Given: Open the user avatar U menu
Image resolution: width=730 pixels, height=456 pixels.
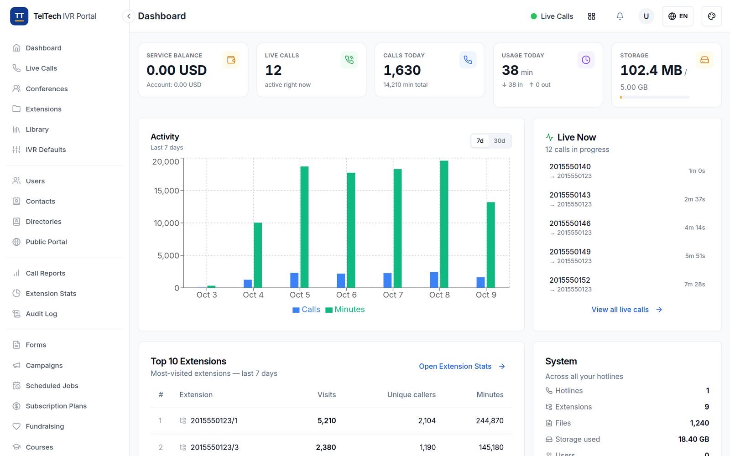Looking at the screenshot, I should pyautogui.click(x=646, y=16).
